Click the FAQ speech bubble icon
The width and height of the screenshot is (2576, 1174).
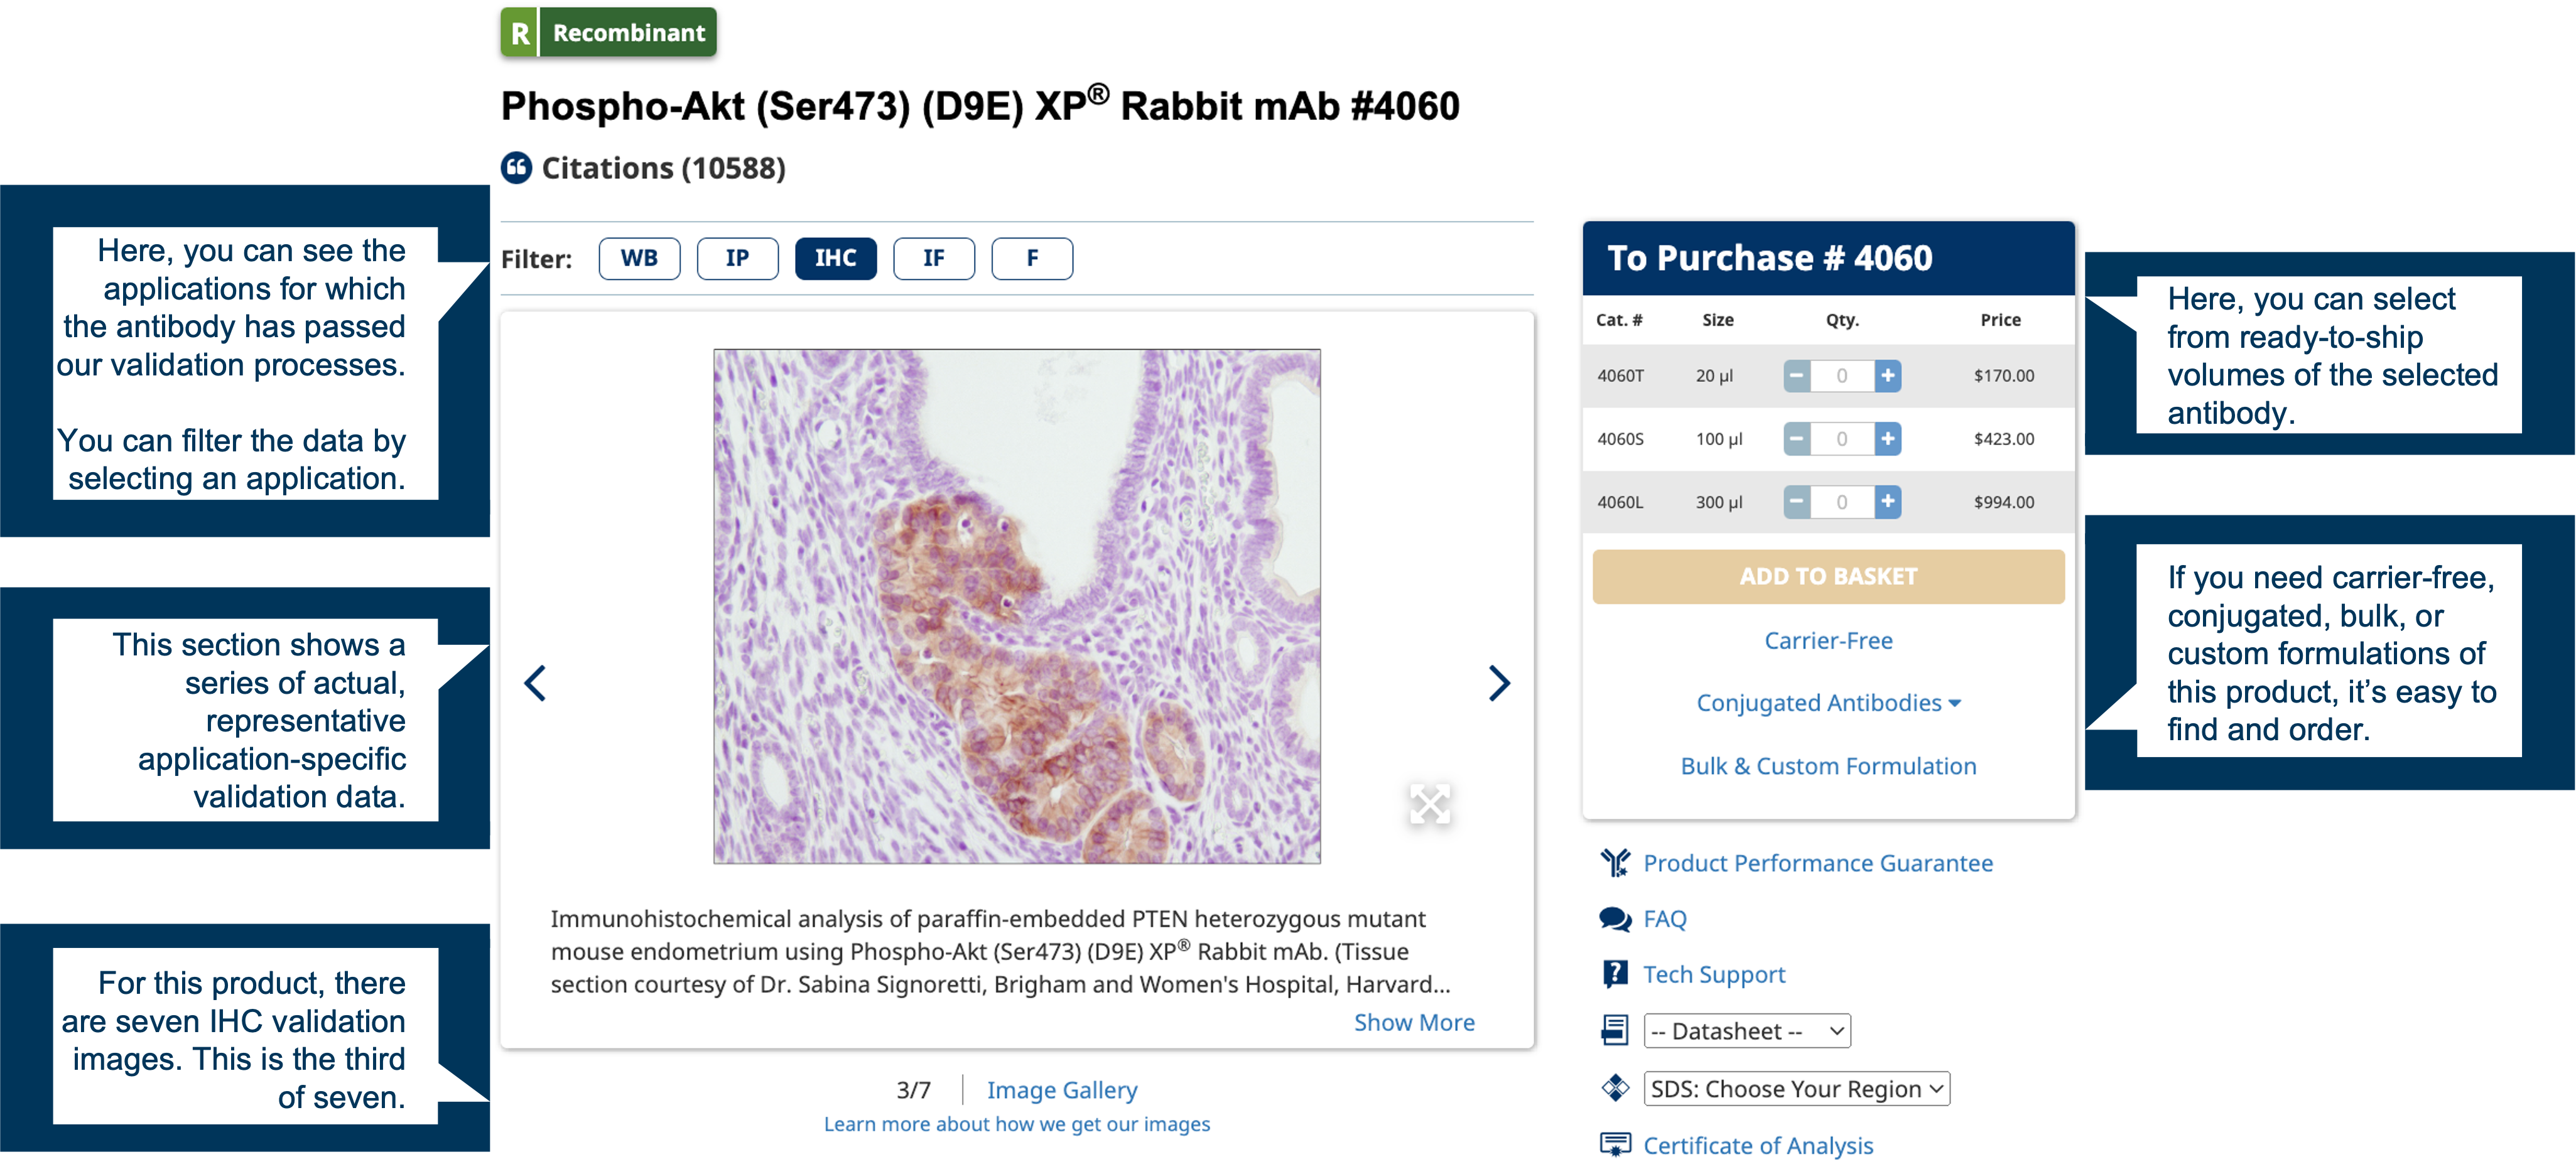point(1610,918)
